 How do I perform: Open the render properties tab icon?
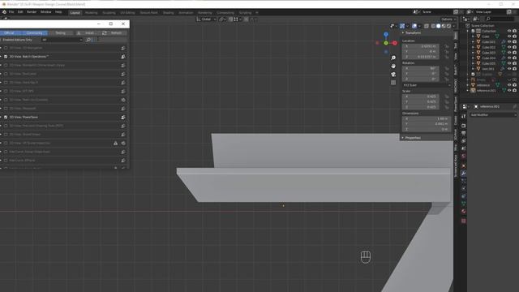(463, 126)
